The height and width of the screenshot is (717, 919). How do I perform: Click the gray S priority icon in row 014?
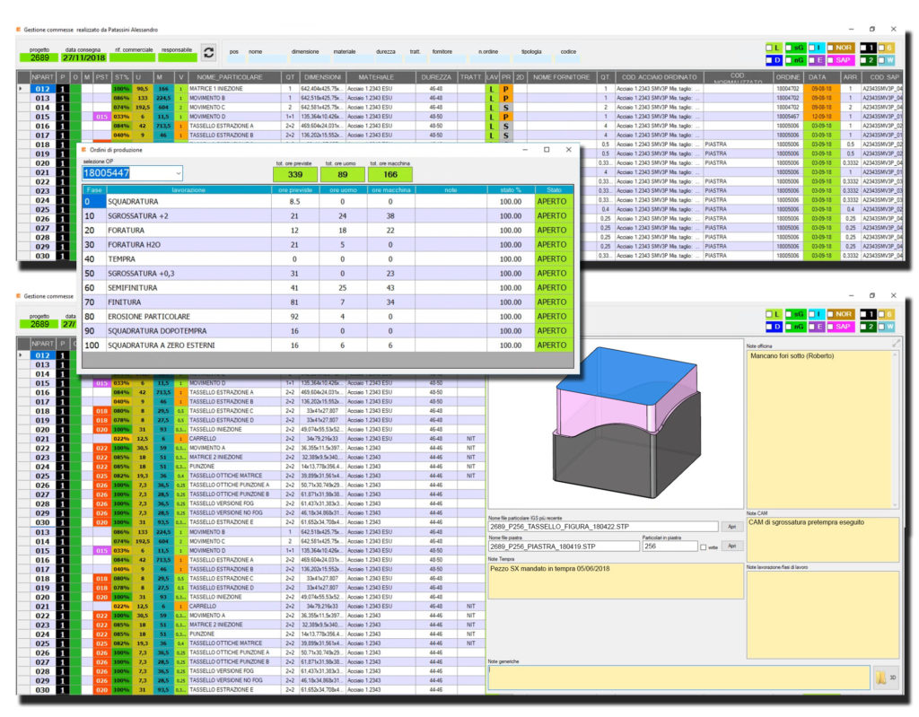coord(505,108)
